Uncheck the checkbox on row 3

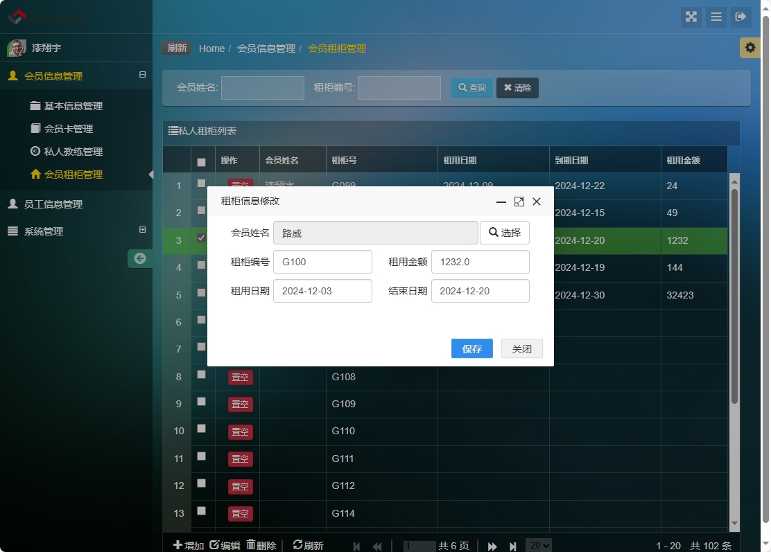pyautogui.click(x=201, y=238)
